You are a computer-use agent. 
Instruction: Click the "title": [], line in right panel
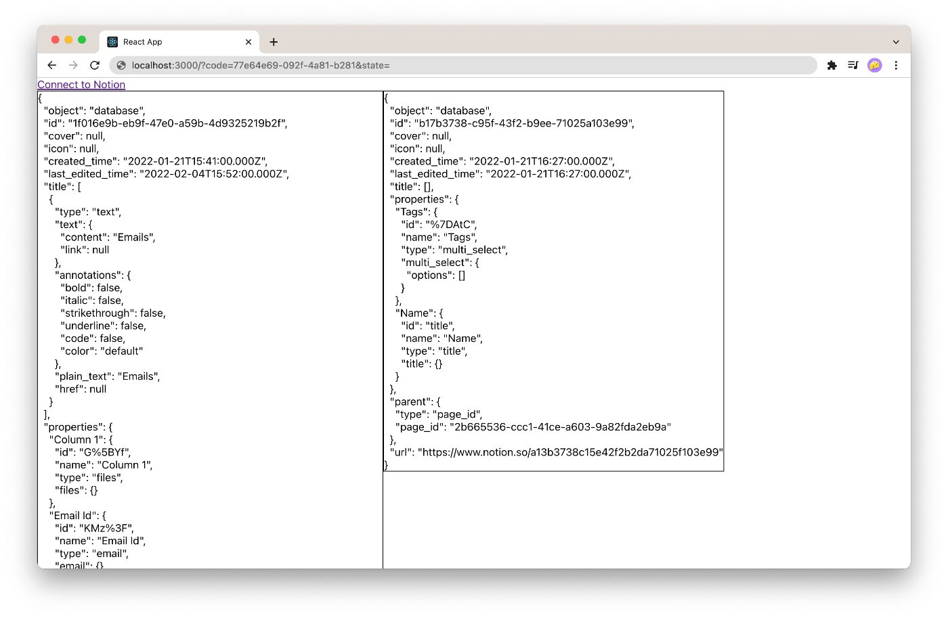(412, 187)
